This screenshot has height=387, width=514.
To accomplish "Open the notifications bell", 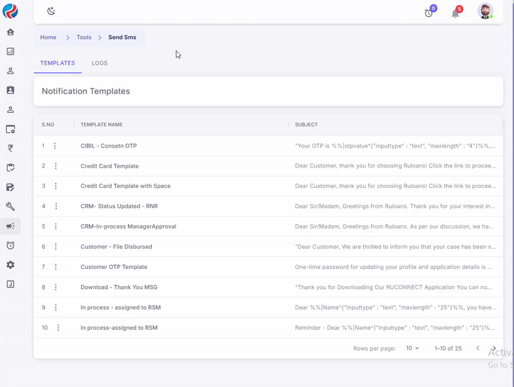I will (456, 13).
